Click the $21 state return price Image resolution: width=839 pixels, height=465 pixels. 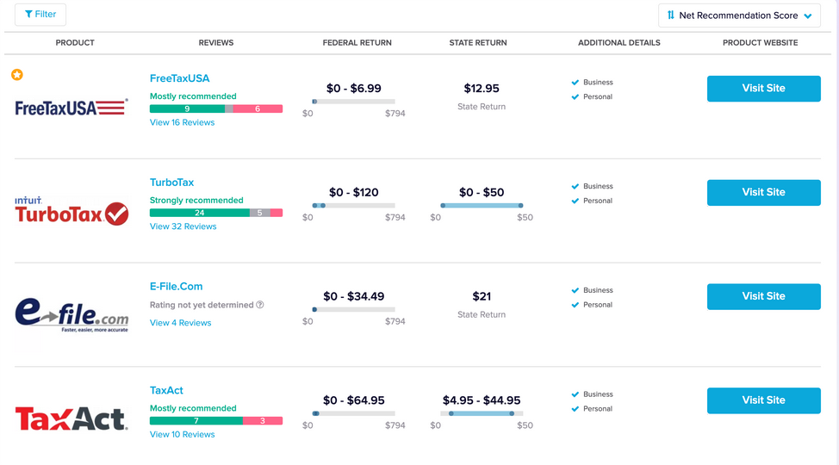pos(482,296)
